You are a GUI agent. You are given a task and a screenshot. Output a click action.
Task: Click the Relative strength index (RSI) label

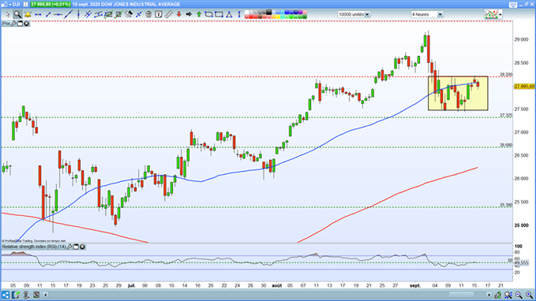34,247
